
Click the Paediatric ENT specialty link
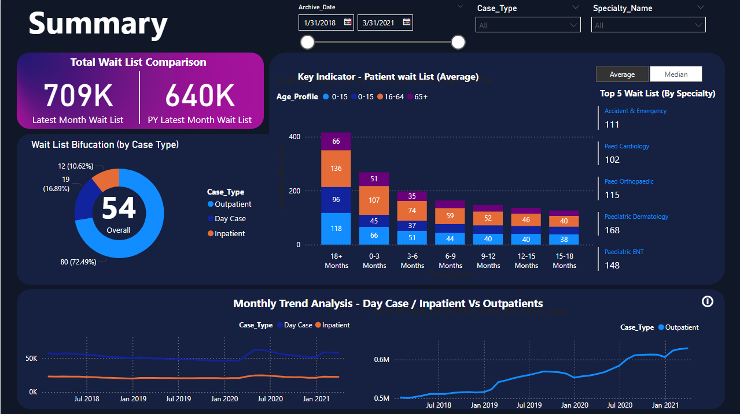tap(624, 252)
